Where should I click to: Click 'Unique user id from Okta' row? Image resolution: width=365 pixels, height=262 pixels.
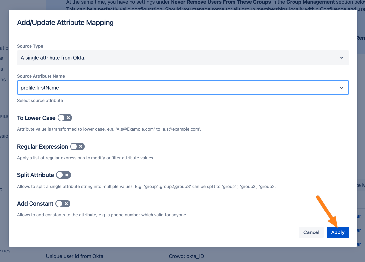(74, 256)
